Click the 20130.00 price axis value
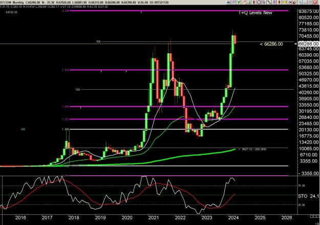Screen dimensions: 320x225 [308, 130]
